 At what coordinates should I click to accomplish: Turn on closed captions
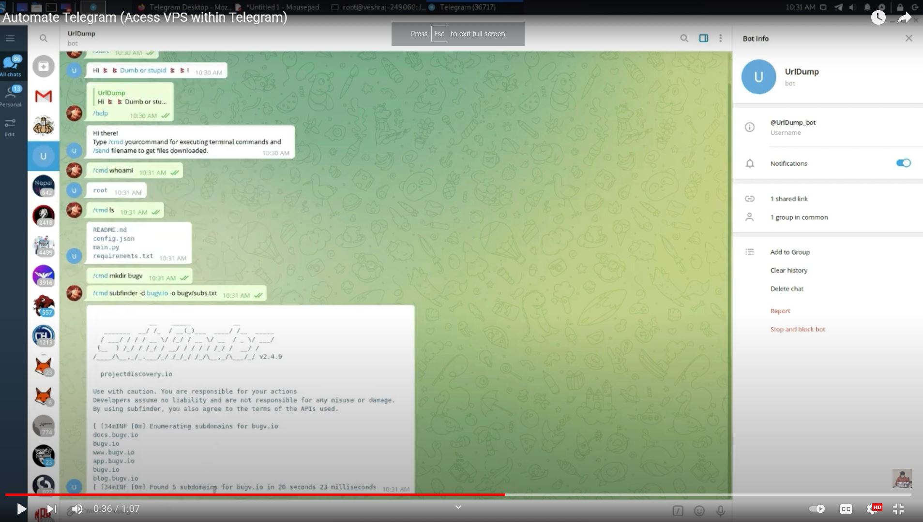point(846,509)
